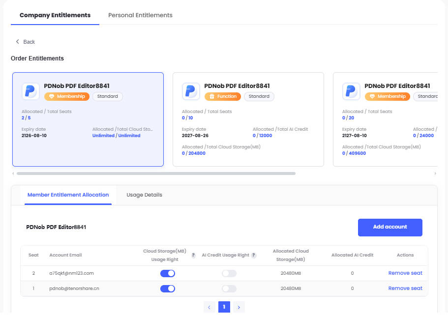Enable AI credit toggle for pdnob@tenorshare.cn
This screenshot has width=448, height=317.
coord(229,288)
